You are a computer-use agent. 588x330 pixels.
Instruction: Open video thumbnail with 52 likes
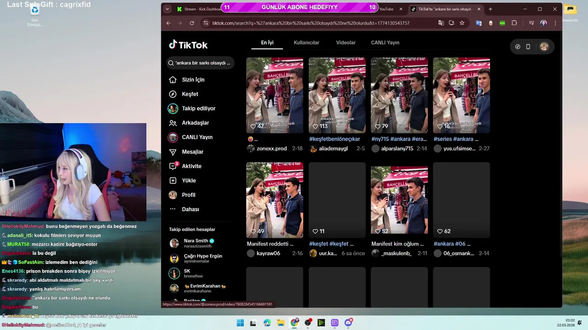[x=399, y=200]
